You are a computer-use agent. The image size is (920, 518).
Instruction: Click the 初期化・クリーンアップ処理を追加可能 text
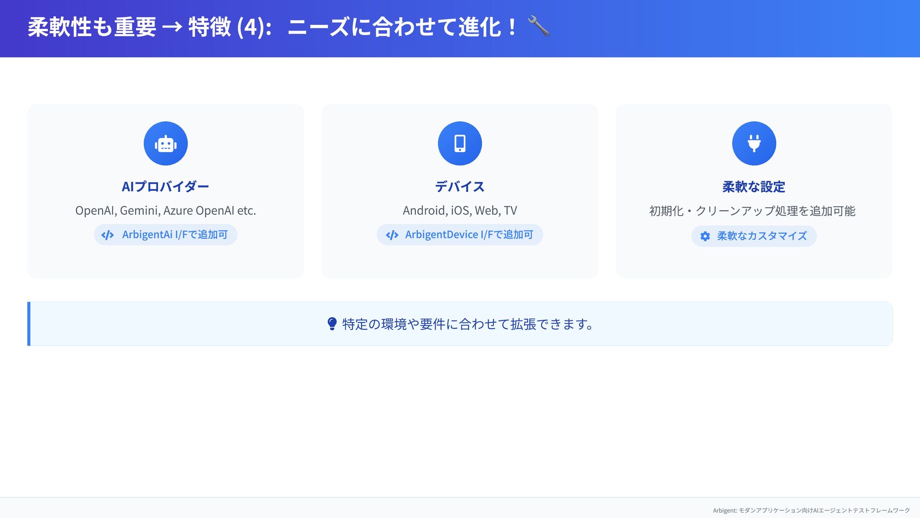(x=752, y=211)
